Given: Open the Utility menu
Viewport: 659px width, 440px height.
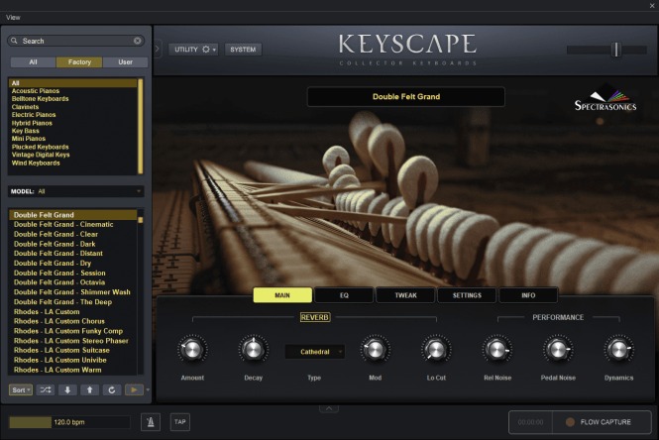Looking at the screenshot, I should (194, 50).
